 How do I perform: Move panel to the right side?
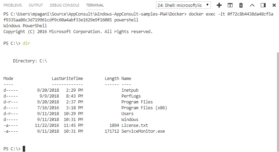pos(263,5)
